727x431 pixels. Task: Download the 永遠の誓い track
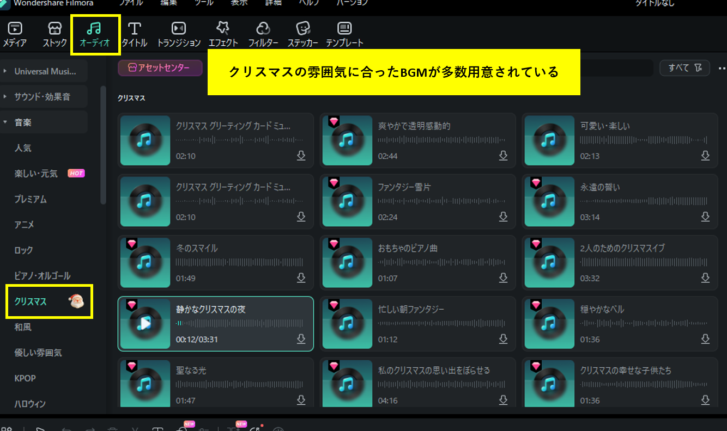[x=705, y=217]
